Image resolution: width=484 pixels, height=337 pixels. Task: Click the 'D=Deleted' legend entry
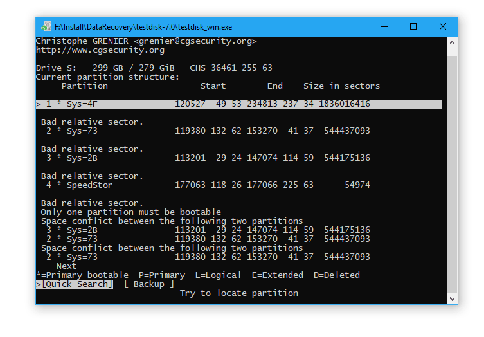(337, 275)
